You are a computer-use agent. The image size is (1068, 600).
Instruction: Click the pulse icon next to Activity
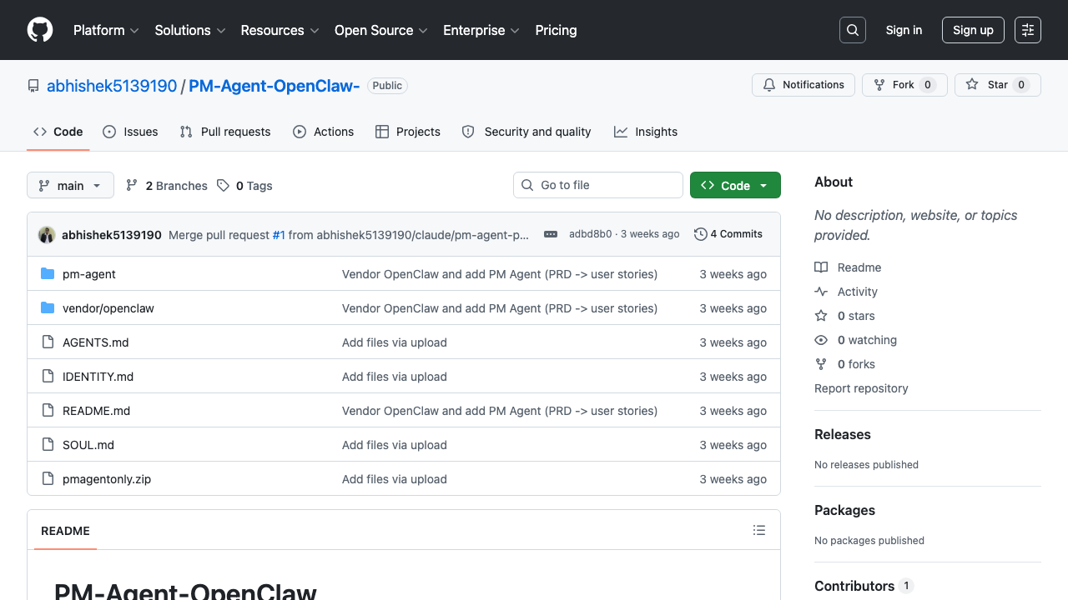(821, 292)
